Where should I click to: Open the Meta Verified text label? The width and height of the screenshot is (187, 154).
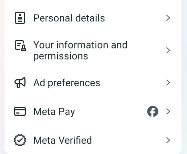click(63, 140)
